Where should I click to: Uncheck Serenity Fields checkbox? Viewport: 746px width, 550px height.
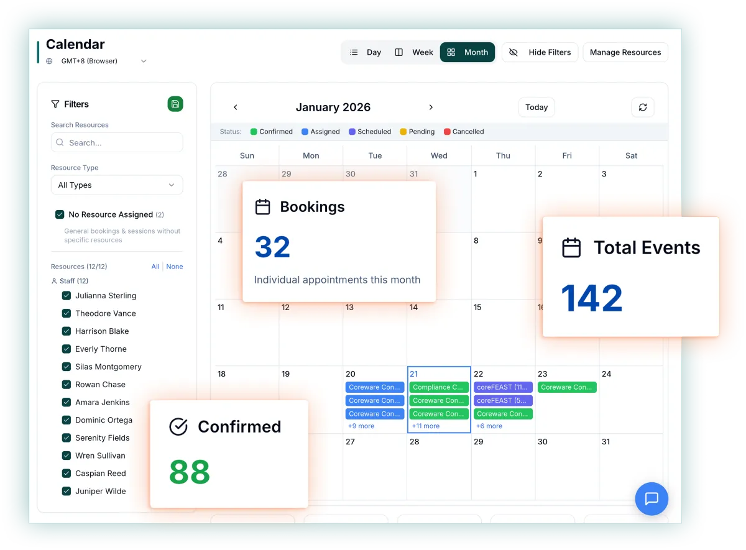(x=67, y=438)
